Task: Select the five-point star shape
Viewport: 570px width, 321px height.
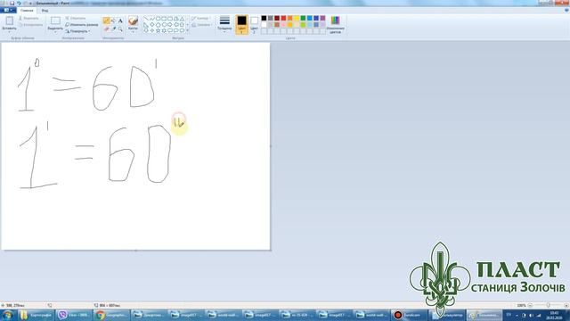Action: coord(159,30)
